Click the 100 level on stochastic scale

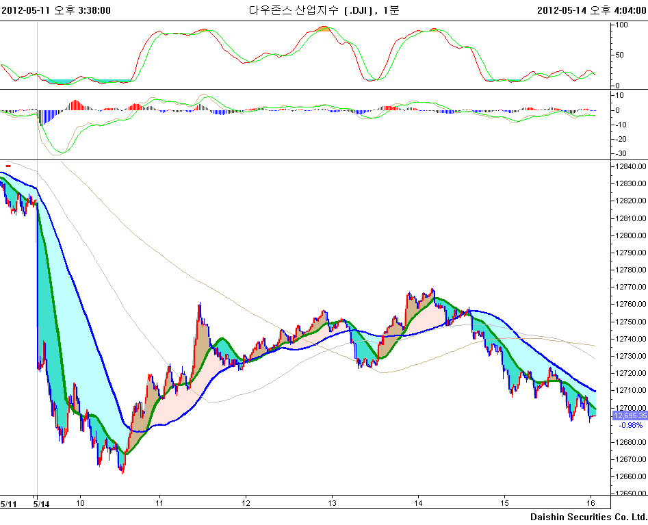pyautogui.click(x=622, y=25)
